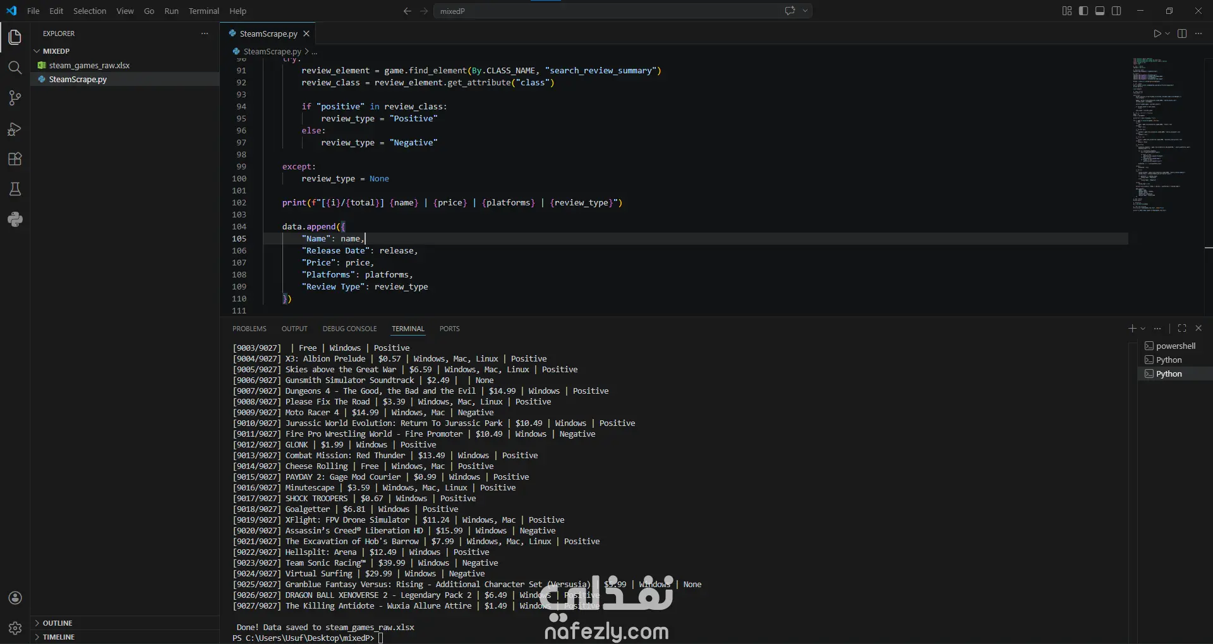
Task: Click line number 102 in the gutter
Action: pos(239,203)
